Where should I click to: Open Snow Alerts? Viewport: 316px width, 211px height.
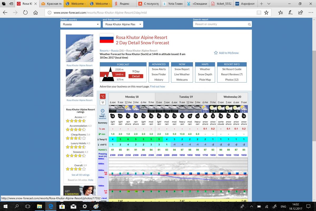[x=159, y=69]
